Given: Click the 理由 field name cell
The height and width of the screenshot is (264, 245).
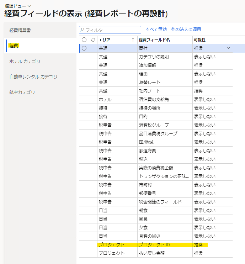Looking at the screenshot, I should (165, 74).
